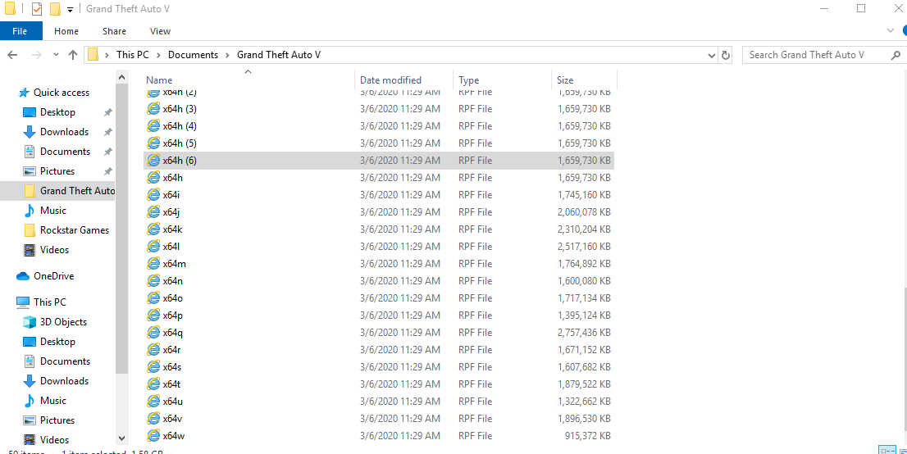The width and height of the screenshot is (907, 454).
Task: Select the x64j file icon
Action: (153, 211)
